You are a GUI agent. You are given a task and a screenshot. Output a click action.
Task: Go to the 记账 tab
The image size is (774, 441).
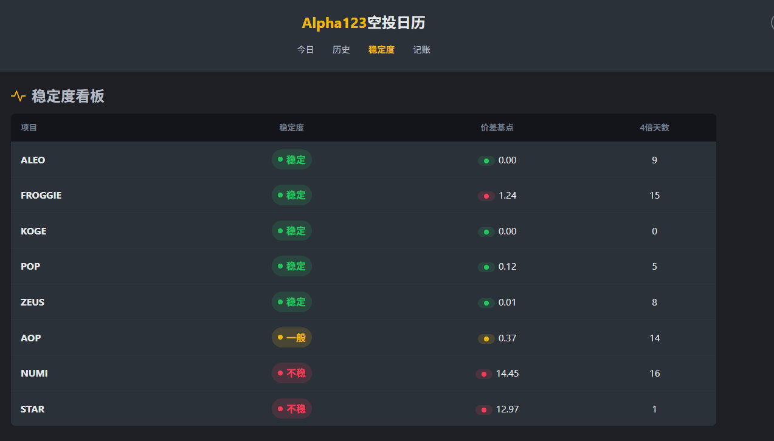click(421, 50)
